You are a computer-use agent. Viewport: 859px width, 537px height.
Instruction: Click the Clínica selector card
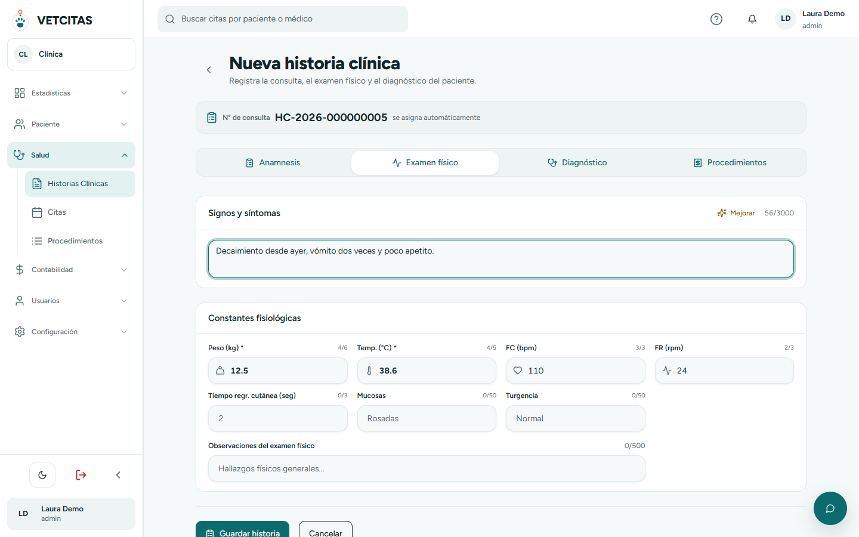pos(71,54)
